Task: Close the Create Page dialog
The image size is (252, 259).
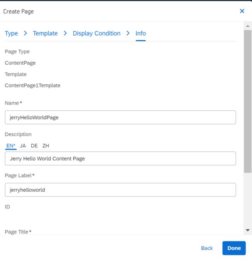Action: (242, 11)
